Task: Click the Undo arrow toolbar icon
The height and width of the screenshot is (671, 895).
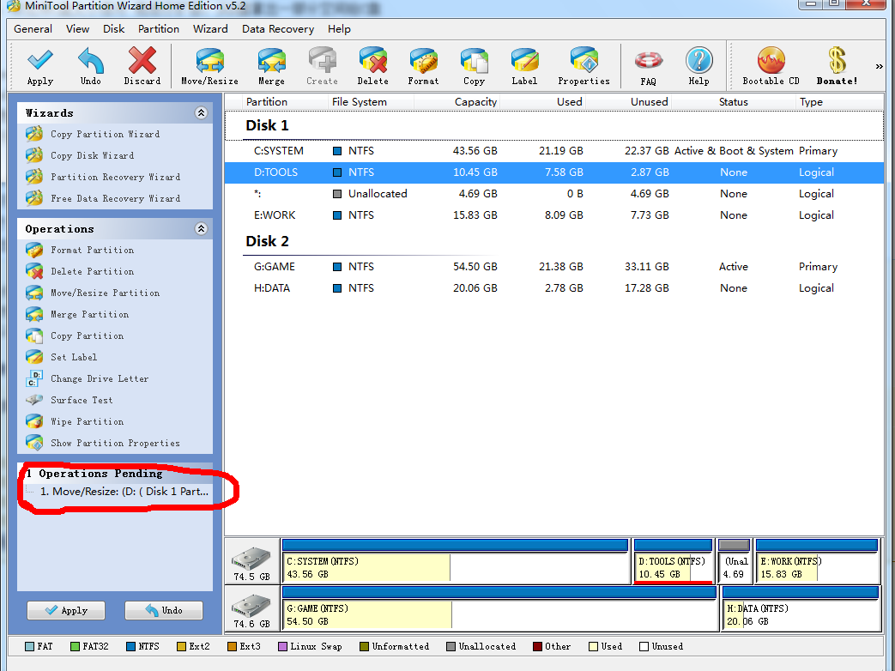Action: click(91, 65)
